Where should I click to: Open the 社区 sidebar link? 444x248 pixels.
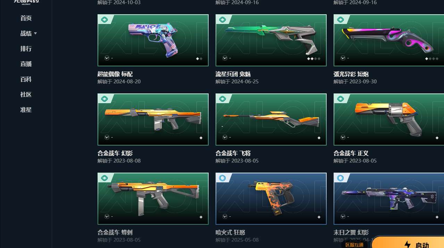pos(26,94)
